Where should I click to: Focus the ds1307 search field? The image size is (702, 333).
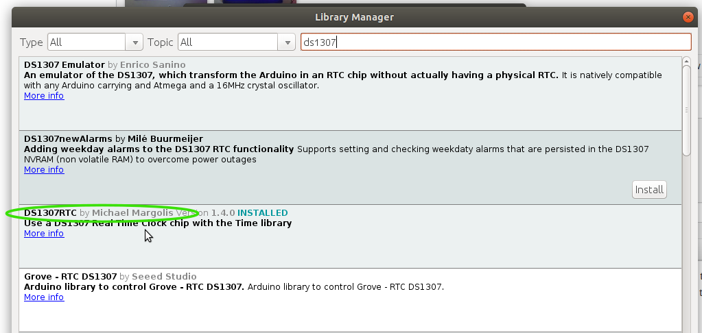(x=495, y=42)
